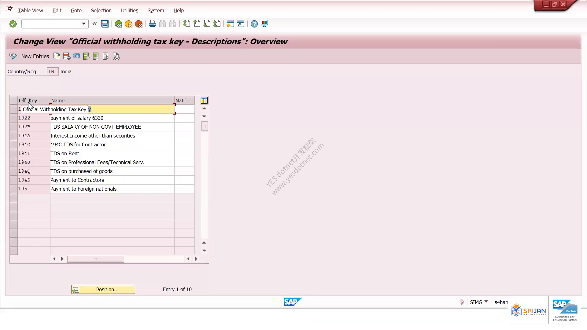This screenshot has height=330, width=587.
Task: Open the System menu
Action: 156,10
